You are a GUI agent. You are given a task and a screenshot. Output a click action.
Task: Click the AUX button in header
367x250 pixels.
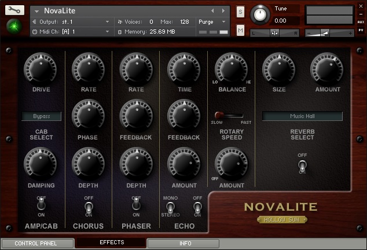(x=361, y=21)
